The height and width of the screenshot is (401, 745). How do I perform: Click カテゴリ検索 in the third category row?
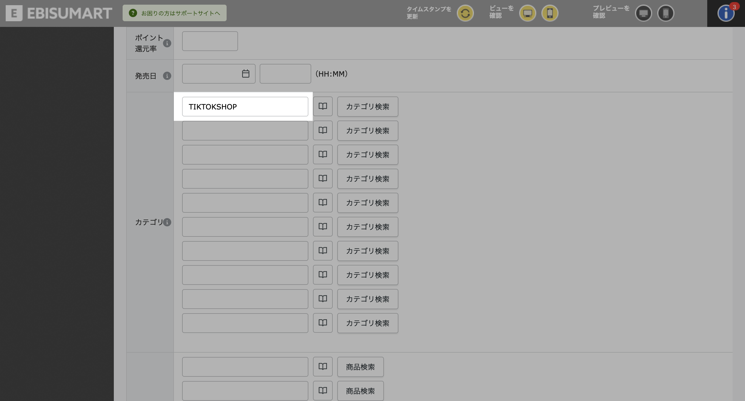368,154
